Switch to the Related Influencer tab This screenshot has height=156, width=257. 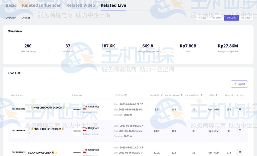coord(41,5)
